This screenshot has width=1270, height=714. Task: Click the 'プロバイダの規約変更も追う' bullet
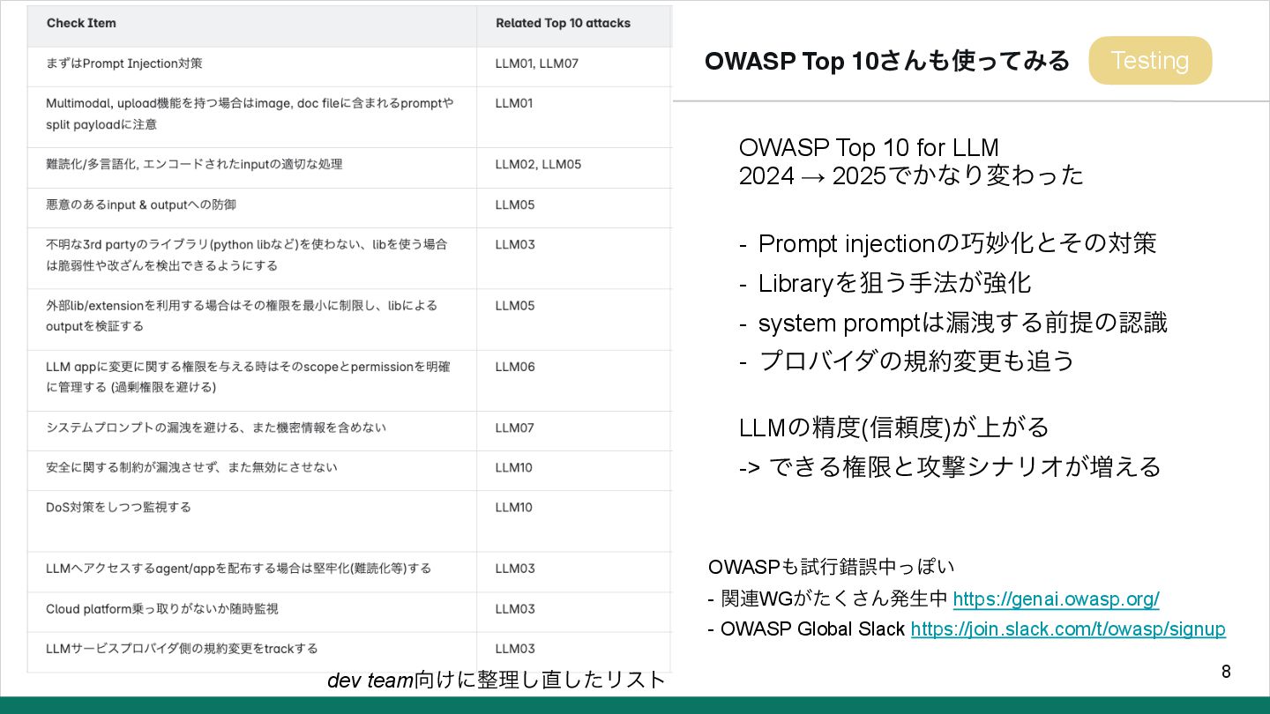(x=916, y=361)
